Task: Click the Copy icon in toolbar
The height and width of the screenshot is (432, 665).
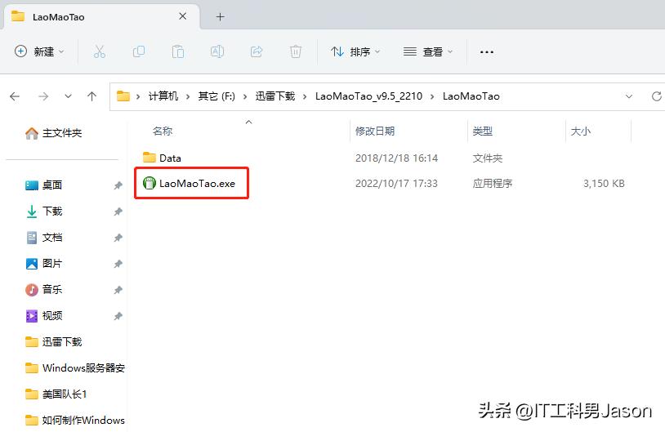Action: [139, 51]
